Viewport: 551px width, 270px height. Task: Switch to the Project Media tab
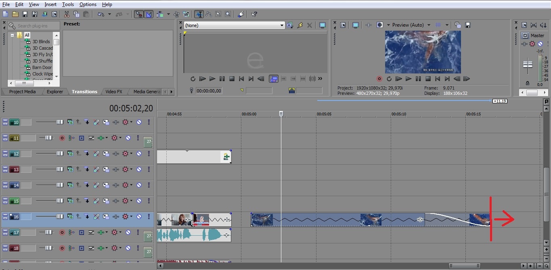pos(22,92)
